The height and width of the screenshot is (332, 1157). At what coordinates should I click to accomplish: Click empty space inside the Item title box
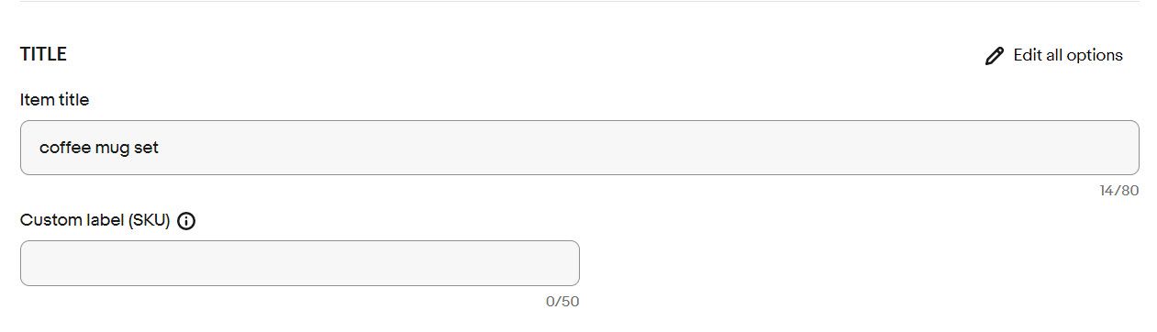(642, 148)
